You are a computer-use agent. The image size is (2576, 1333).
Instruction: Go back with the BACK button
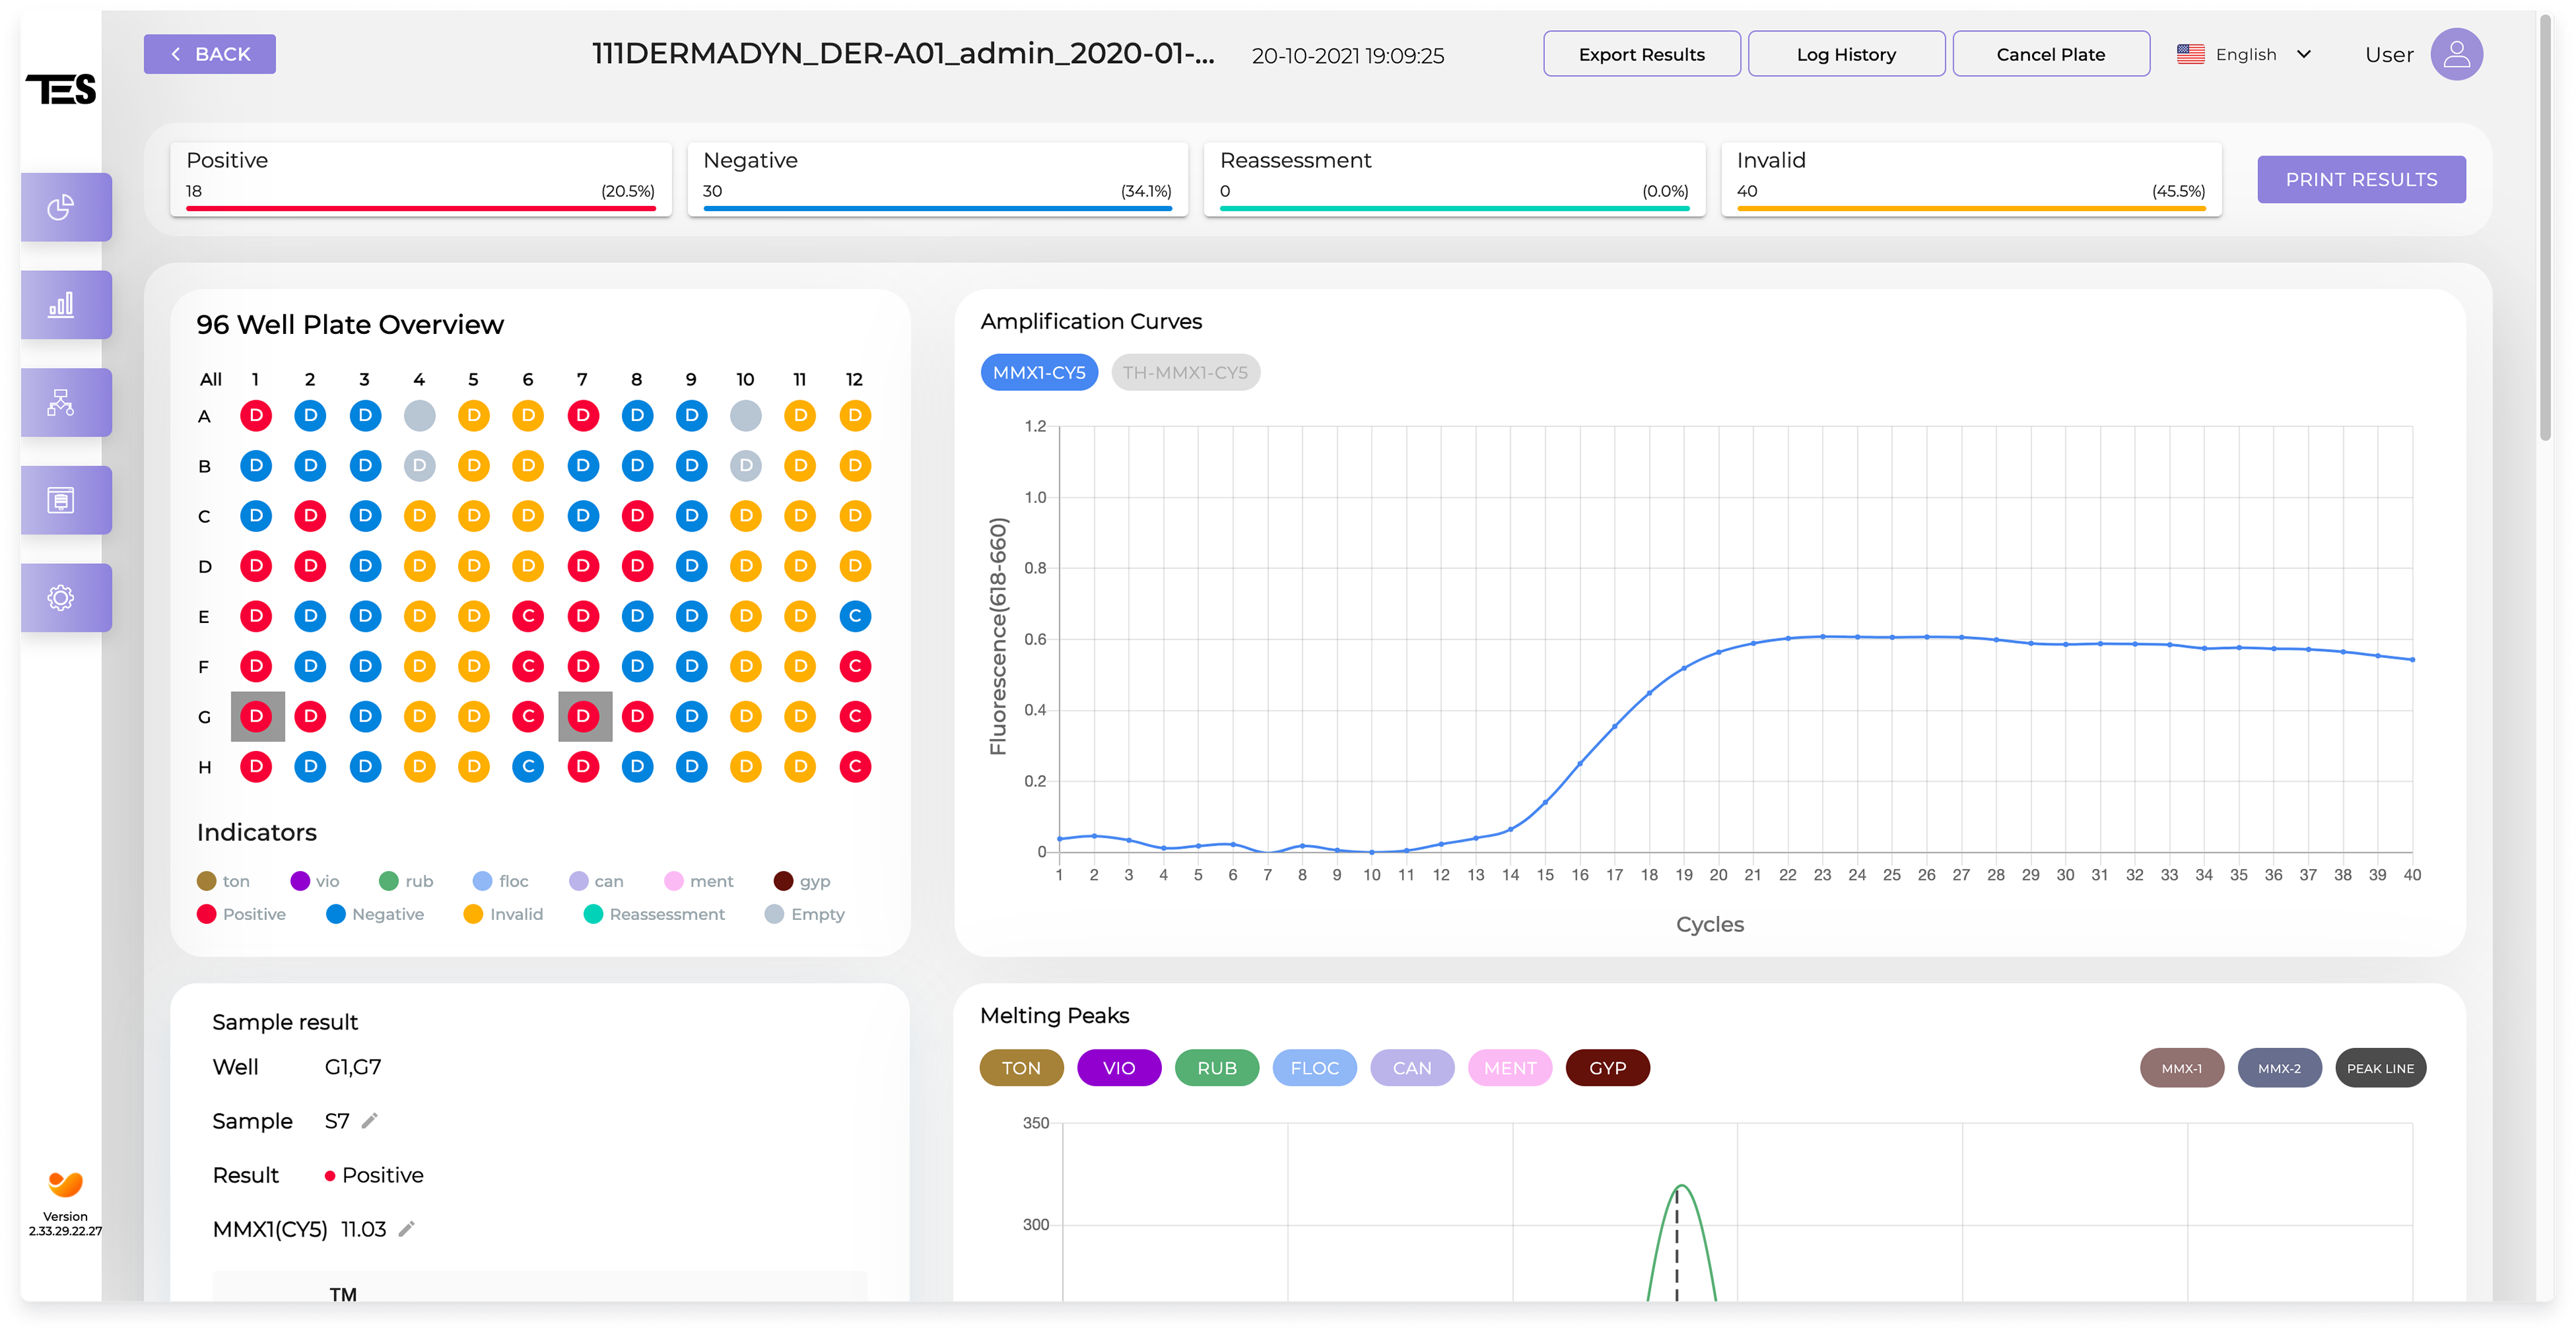[210, 55]
